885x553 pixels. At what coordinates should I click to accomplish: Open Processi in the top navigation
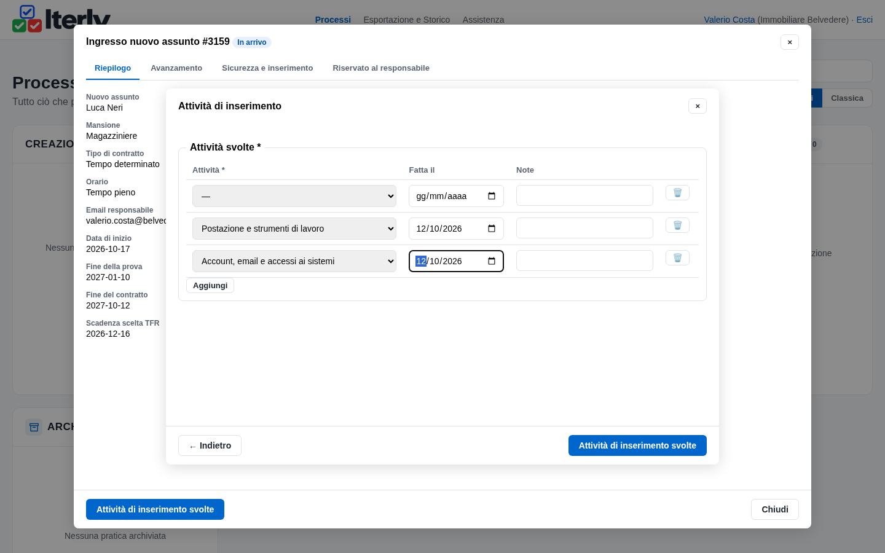pyautogui.click(x=333, y=20)
